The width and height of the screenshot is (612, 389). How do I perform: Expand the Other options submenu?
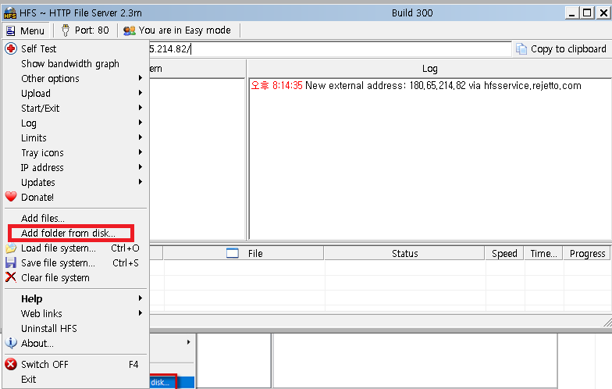point(75,78)
